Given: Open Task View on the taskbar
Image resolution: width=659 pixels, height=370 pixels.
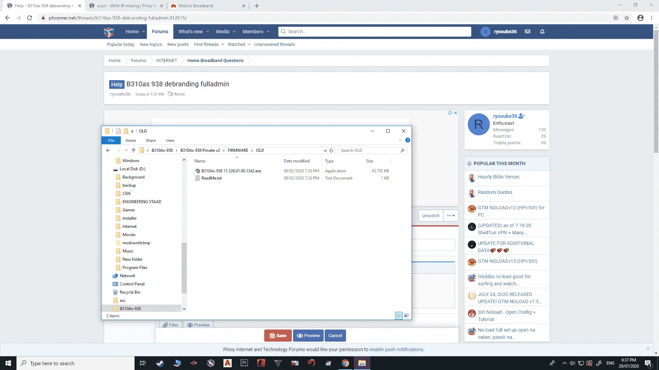Looking at the screenshot, I should coord(143,363).
